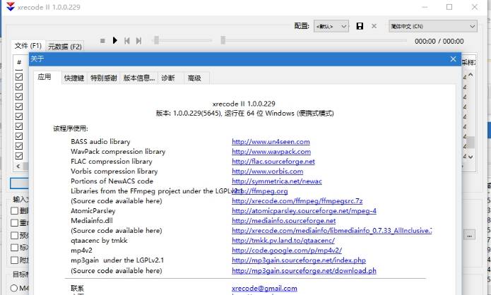Switch to the 元数据 (F2) tab
Image resolution: width=491 pixels, height=295 pixels.
[x=65, y=47]
